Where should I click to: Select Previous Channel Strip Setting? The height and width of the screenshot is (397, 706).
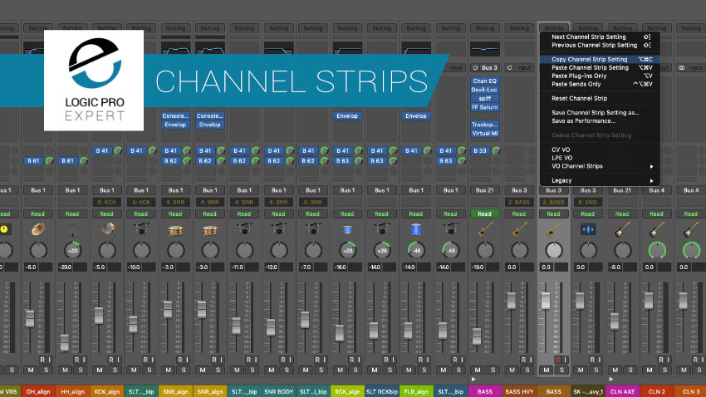coord(600,45)
